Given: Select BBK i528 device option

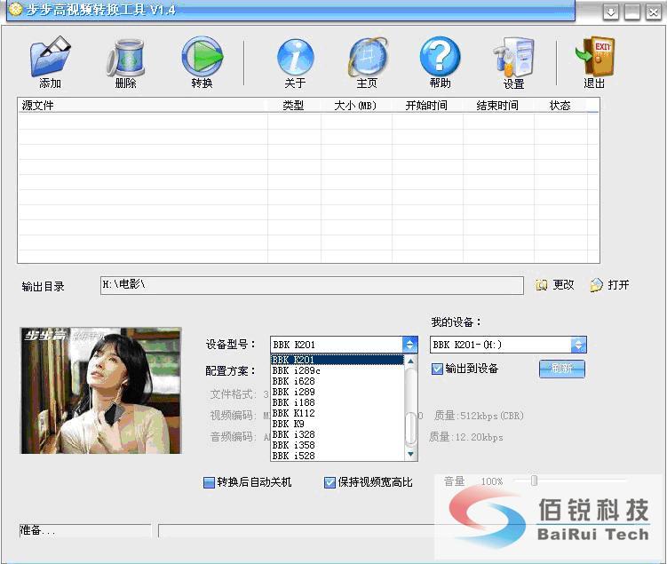Looking at the screenshot, I should coord(337,456).
